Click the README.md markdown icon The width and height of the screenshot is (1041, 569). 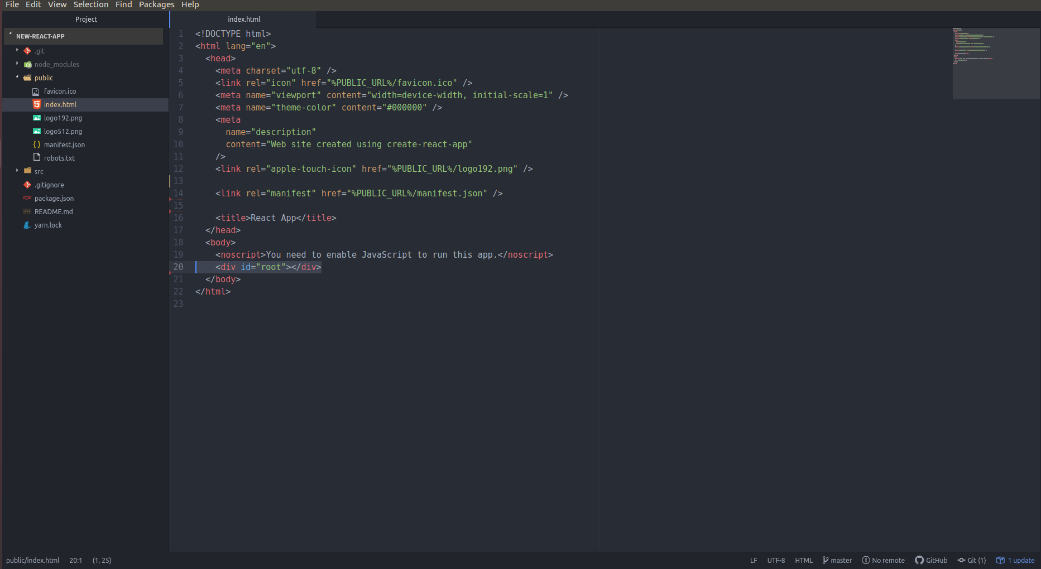point(27,211)
